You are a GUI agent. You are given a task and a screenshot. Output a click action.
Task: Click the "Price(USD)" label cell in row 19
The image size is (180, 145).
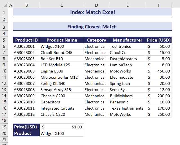tap(26, 127)
